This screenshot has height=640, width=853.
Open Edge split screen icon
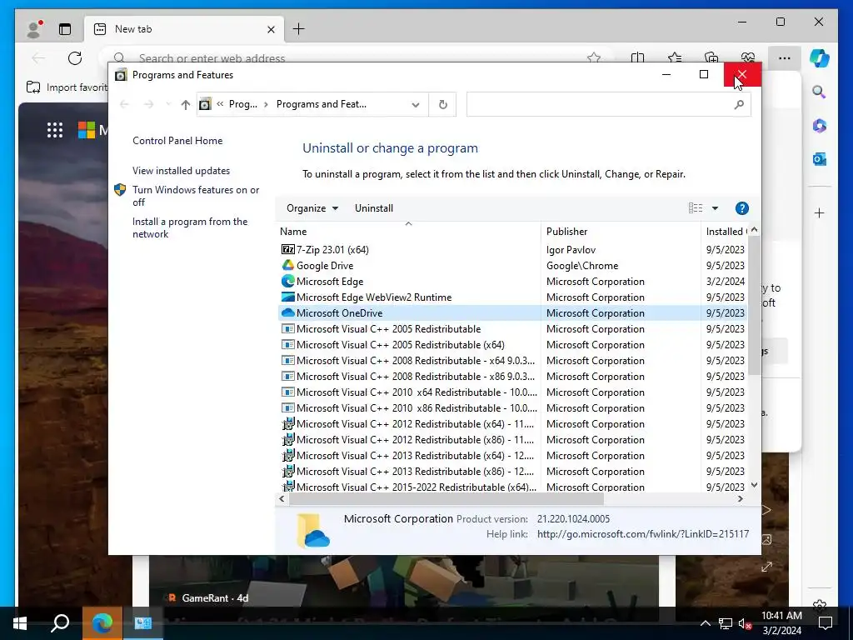(x=637, y=57)
